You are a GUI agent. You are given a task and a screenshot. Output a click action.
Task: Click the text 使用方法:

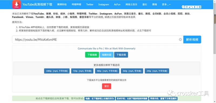click(17, 22)
